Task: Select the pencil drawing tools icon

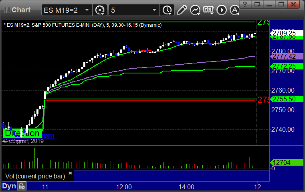Action: 182,10
